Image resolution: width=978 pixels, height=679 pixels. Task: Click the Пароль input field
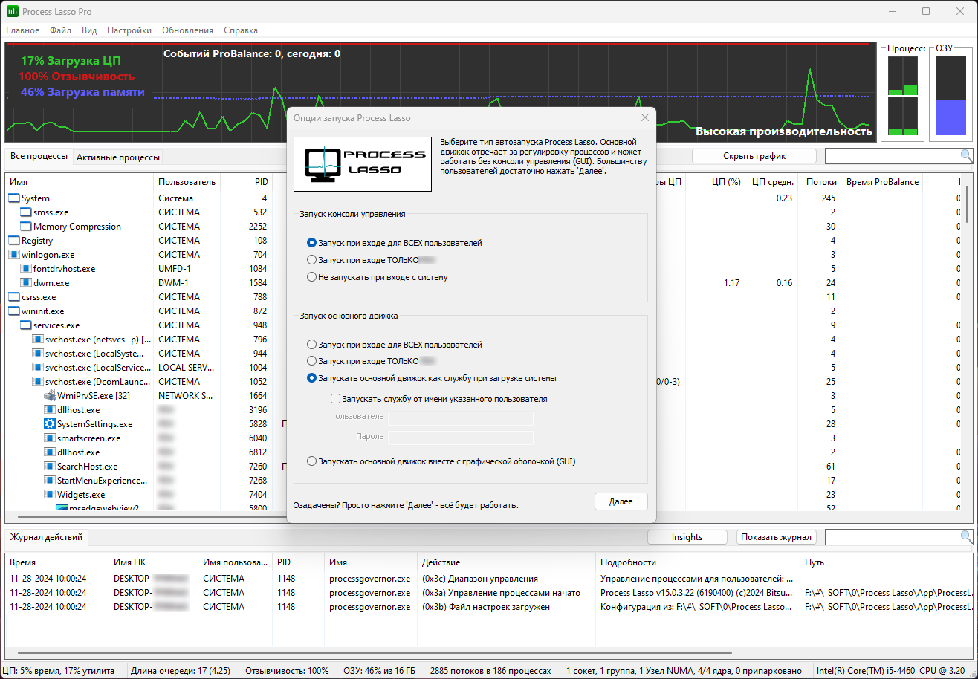pyautogui.click(x=461, y=437)
